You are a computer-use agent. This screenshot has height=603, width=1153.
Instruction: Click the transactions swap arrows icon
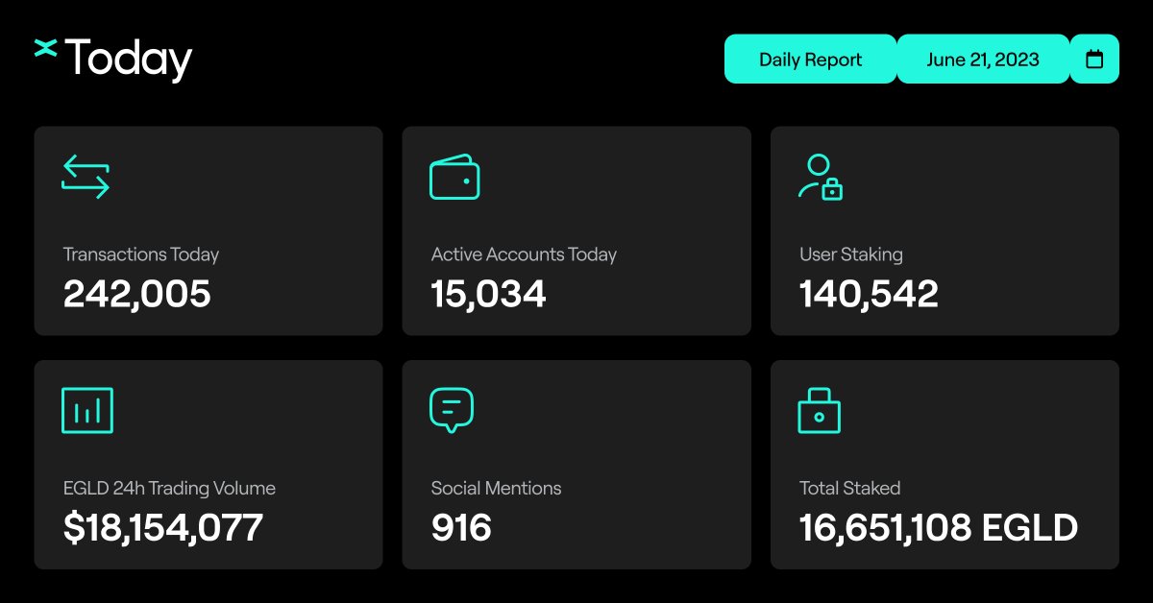click(86, 178)
